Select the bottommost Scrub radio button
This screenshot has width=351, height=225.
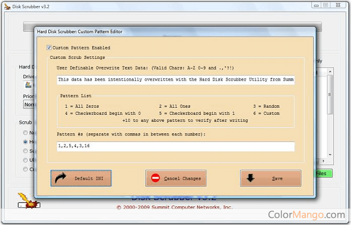coord(26,169)
